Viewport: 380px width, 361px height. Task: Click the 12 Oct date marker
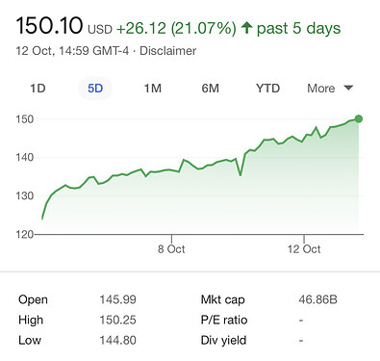pos(304,249)
